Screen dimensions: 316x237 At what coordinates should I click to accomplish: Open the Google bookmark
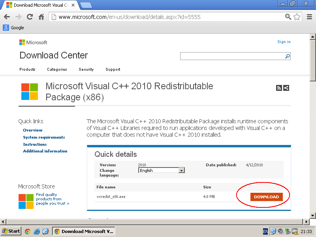(x=13, y=28)
